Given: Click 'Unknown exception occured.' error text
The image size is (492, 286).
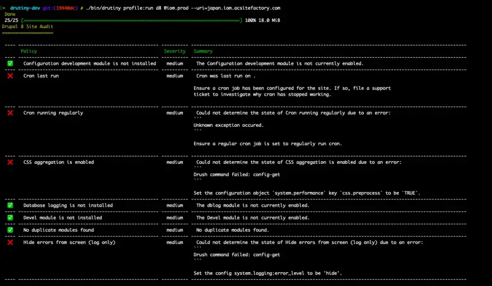Looking at the screenshot, I should 229,125.
